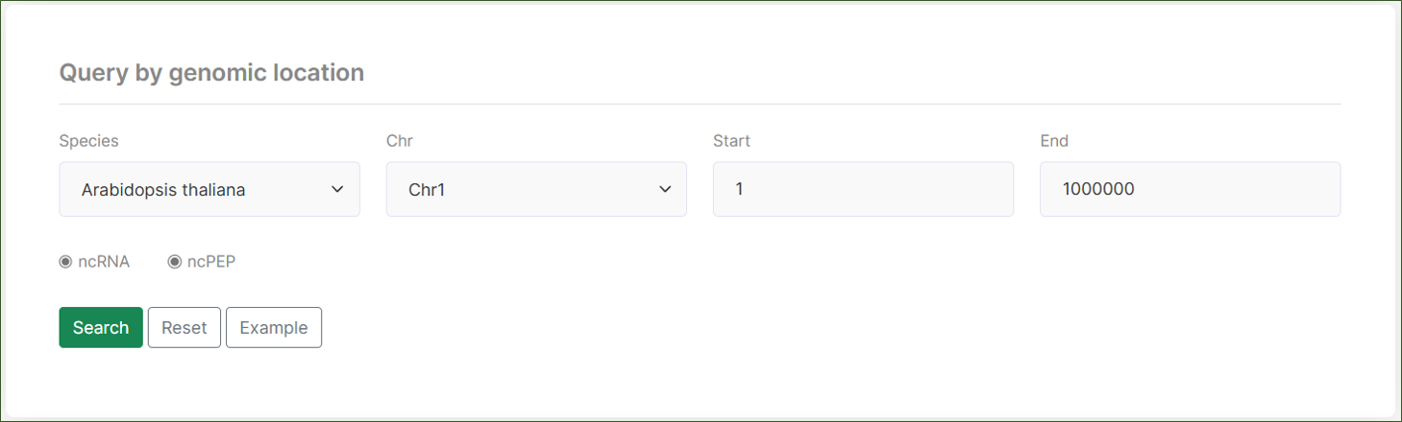Click the End field label
This screenshot has width=1402, height=422.
point(1054,141)
